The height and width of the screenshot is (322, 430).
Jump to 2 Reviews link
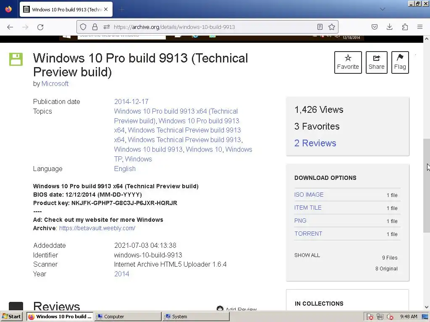tap(315, 143)
